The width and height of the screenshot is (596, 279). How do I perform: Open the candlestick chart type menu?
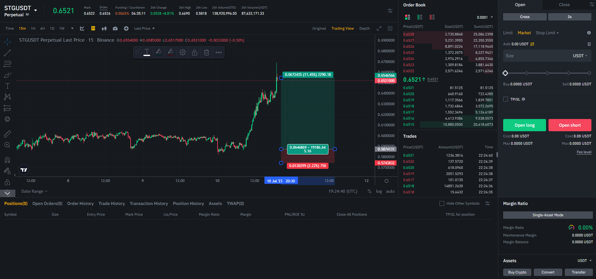tap(104, 28)
